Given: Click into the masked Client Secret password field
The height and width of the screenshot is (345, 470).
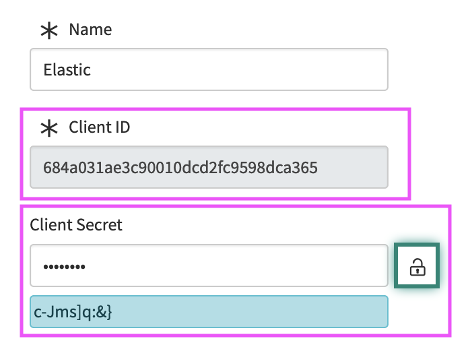Looking at the screenshot, I should click(209, 265).
